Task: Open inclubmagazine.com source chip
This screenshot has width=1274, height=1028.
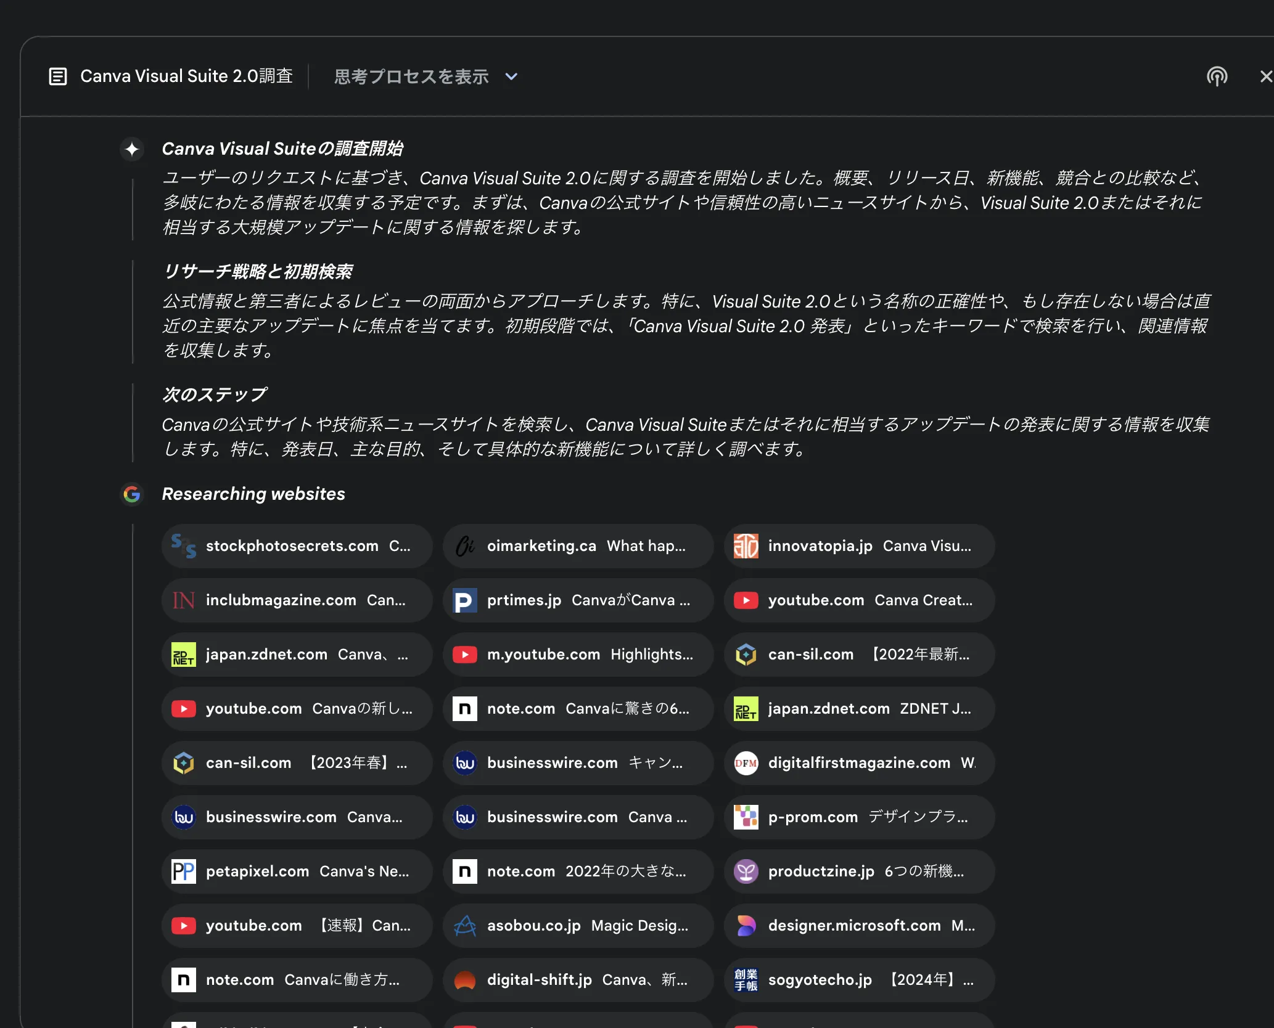Action: 297,600
